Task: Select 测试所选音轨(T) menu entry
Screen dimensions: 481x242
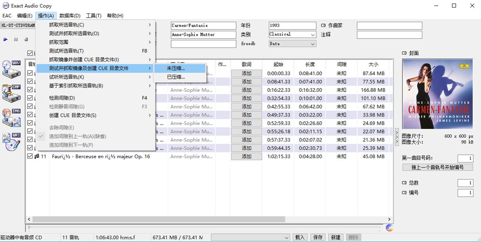Action: coord(96,51)
